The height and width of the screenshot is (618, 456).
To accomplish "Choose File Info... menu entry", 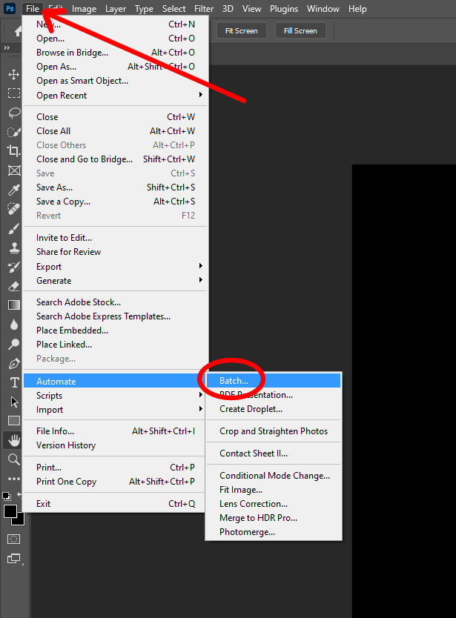I will click(114, 431).
